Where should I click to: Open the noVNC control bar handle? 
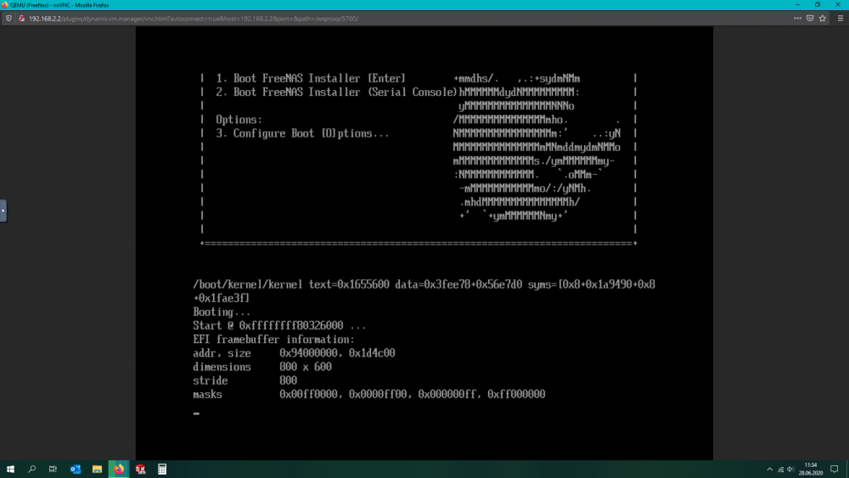click(x=3, y=211)
